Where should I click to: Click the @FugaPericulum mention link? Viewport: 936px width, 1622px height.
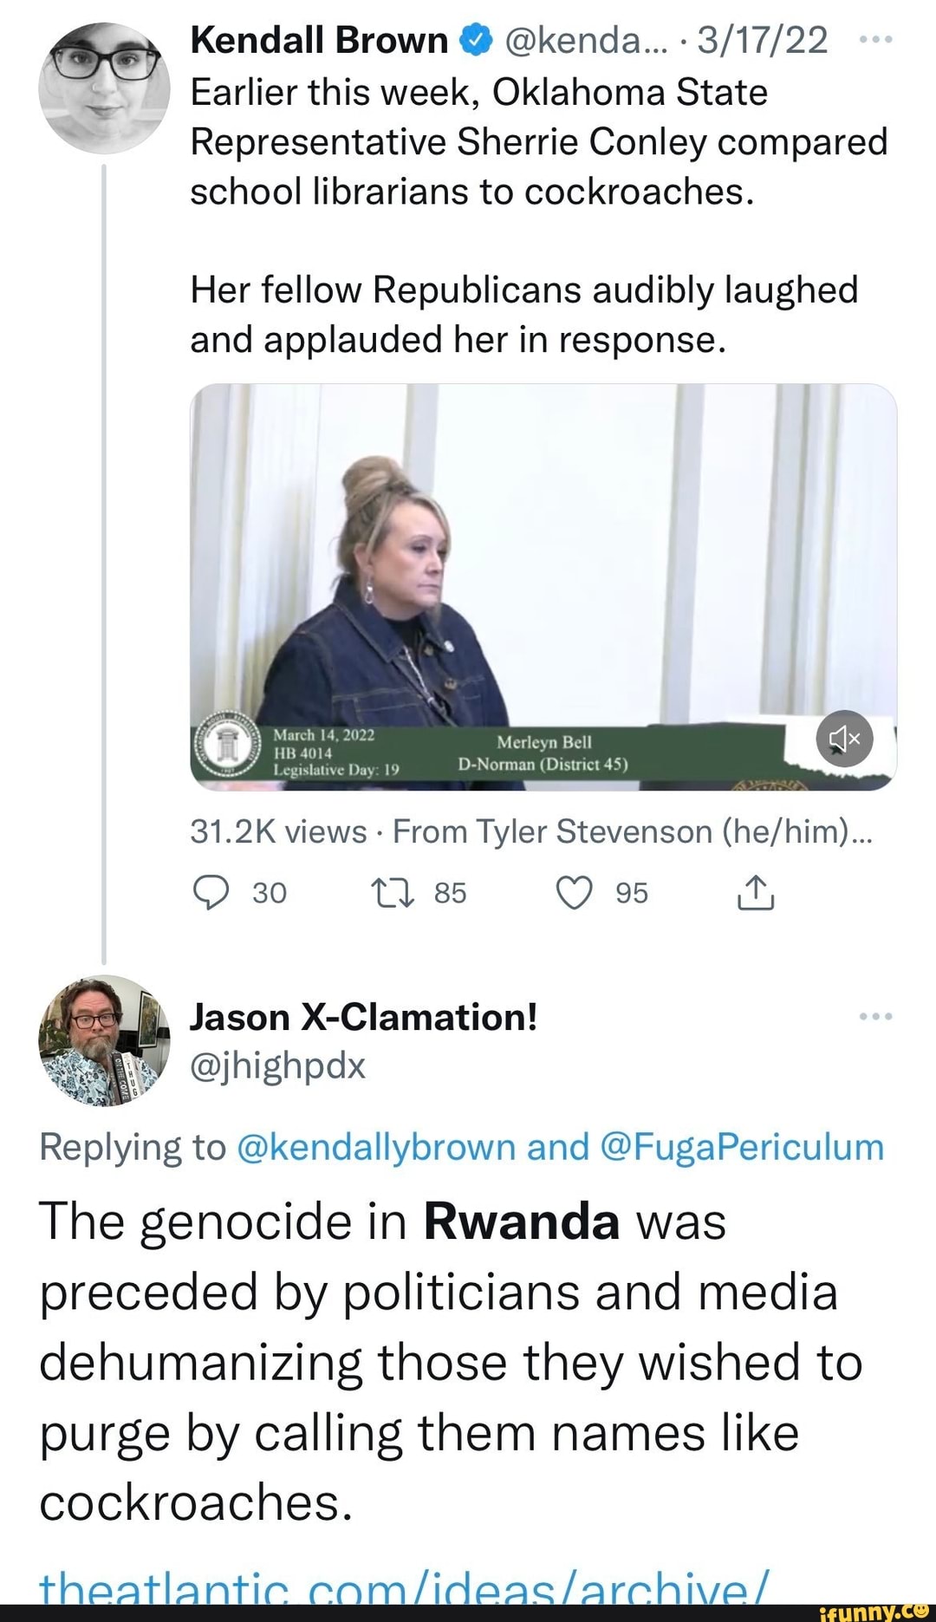(x=741, y=1147)
